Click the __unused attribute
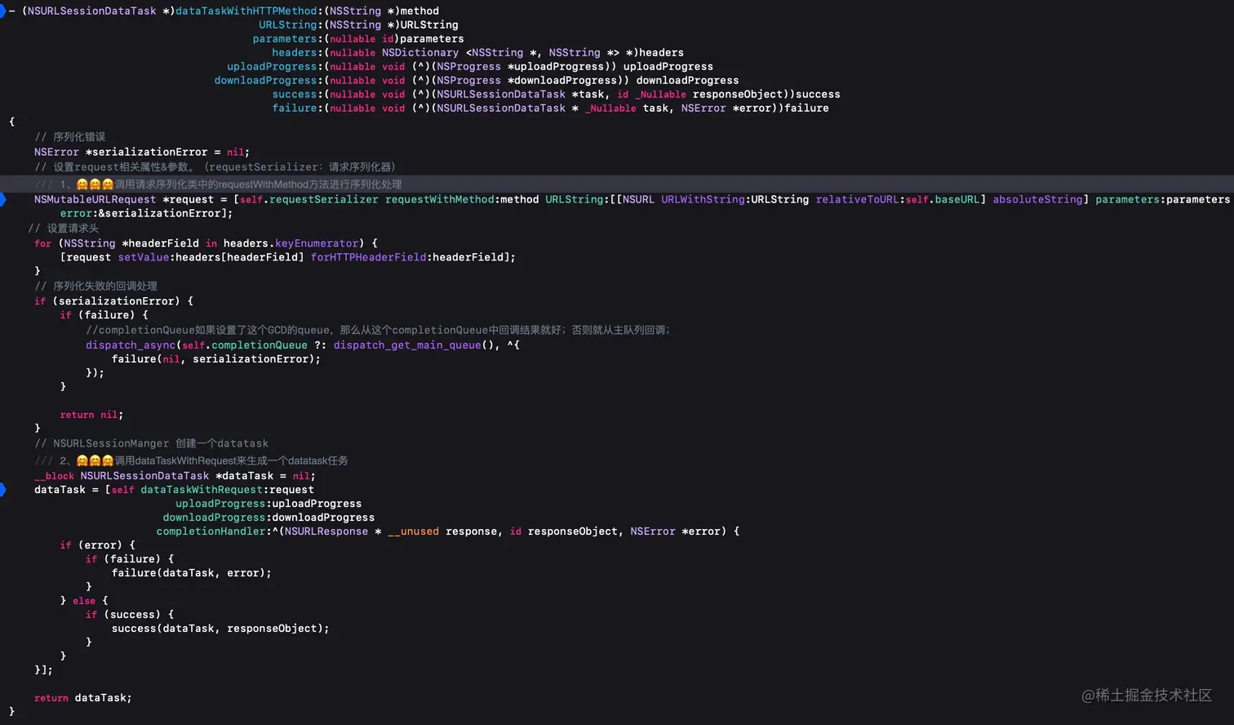The height and width of the screenshot is (725, 1234). (414, 532)
